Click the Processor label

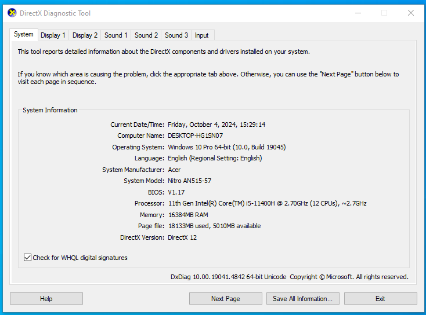tap(149, 203)
